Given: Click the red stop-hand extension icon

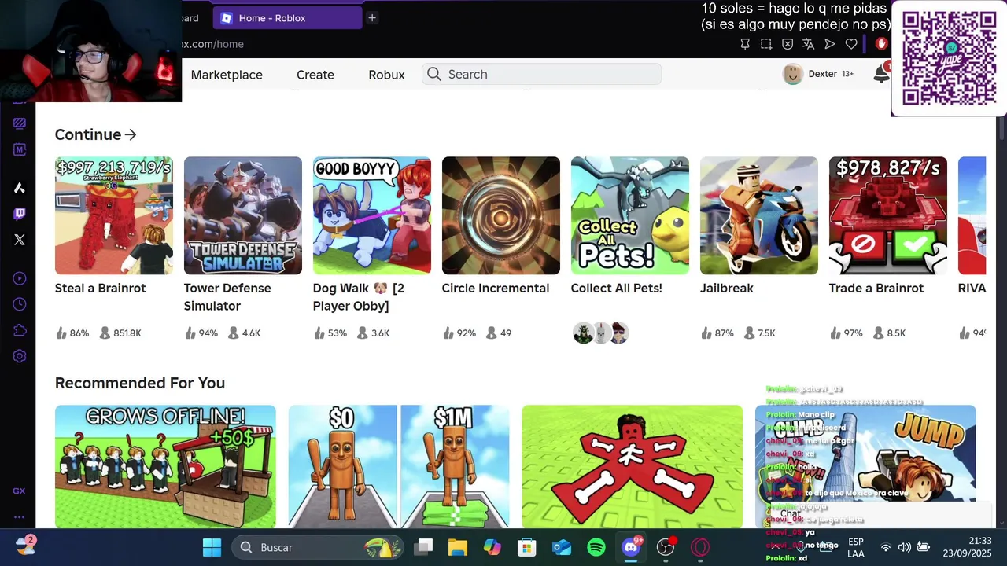Looking at the screenshot, I should [x=881, y=44].
